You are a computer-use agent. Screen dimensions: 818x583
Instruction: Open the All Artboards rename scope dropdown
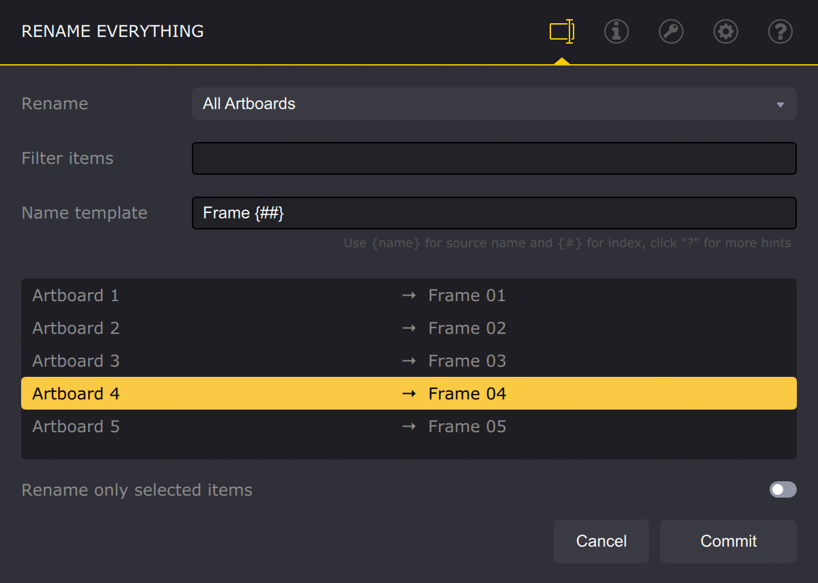click(494, 104)
